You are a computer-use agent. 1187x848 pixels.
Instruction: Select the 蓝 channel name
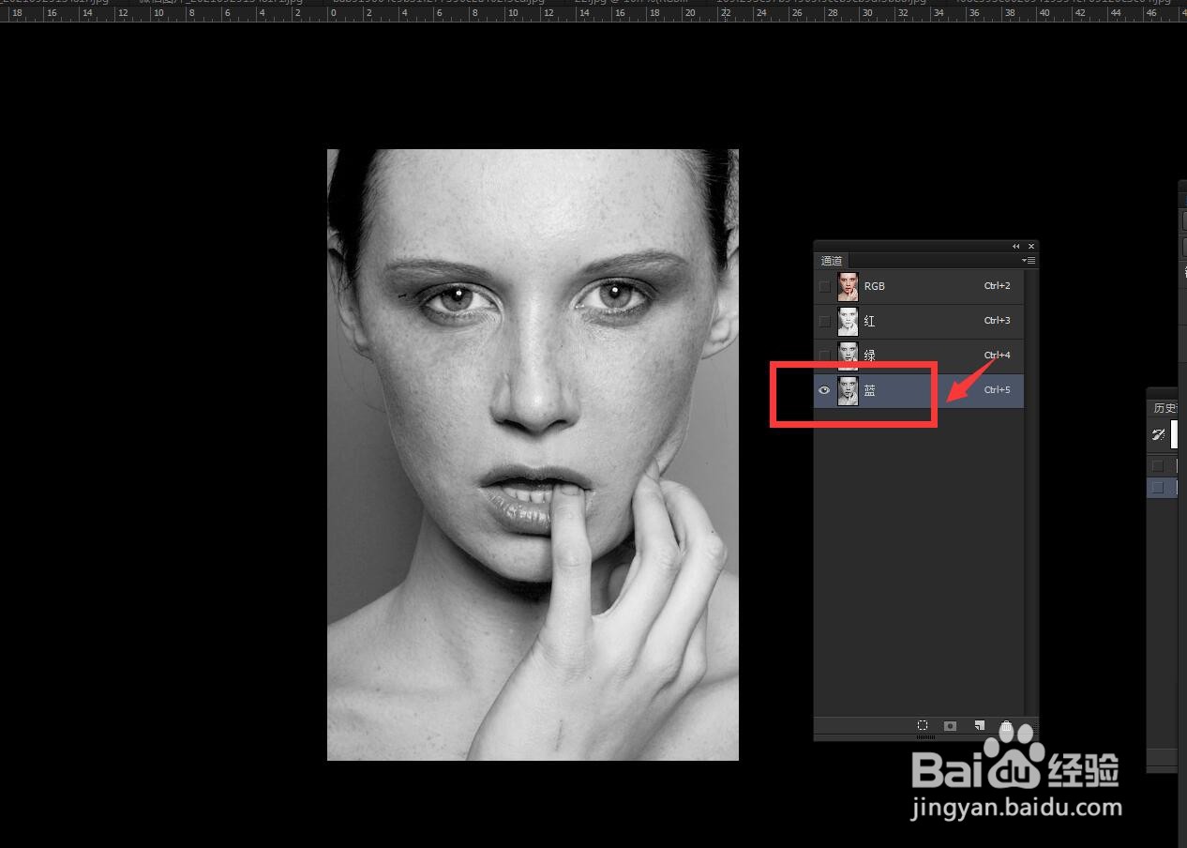pos(869,390)
